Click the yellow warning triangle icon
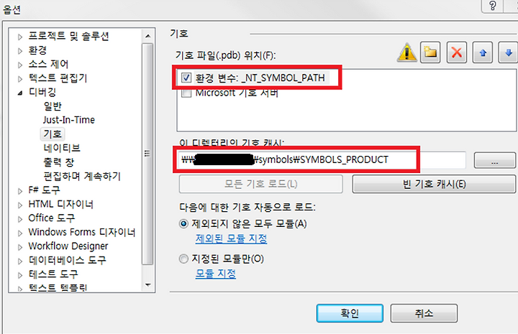The width and height of the screenshot is (518, 334). tap(406, 52)
